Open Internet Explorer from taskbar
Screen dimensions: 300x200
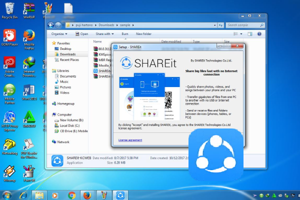coord(23,195)
